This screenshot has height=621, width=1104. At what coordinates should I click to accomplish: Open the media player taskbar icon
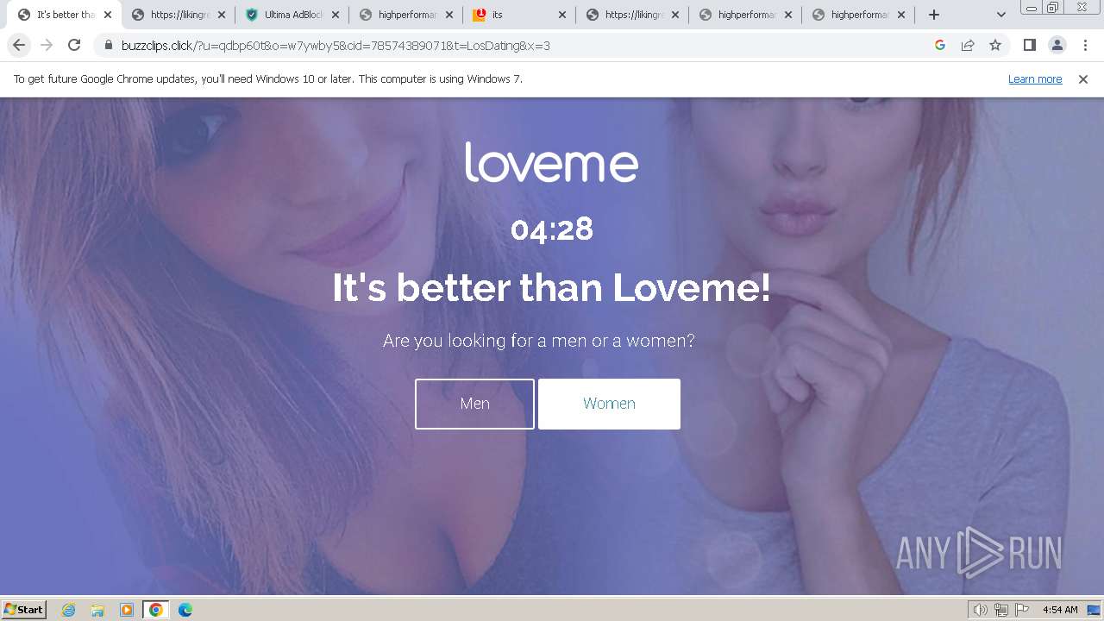[127, 610]
